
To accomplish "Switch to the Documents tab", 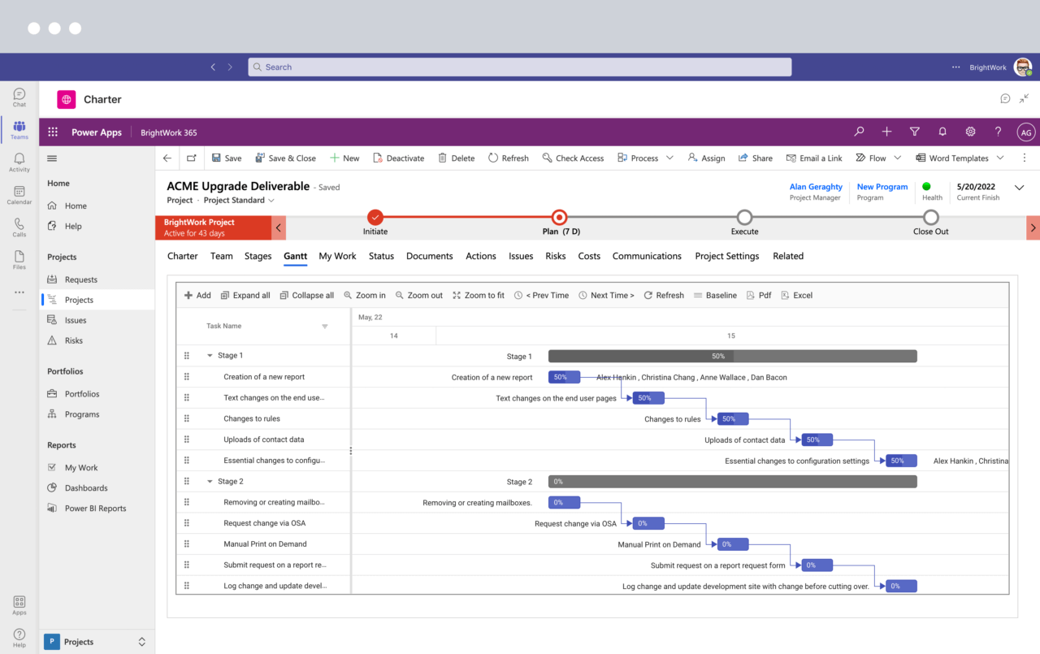I will pos(429,256).
